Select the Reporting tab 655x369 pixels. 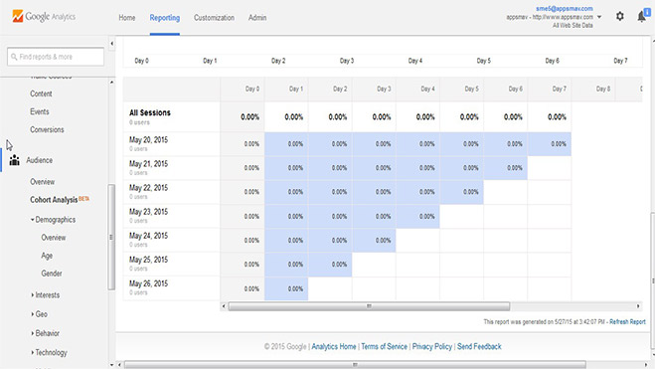pos(165,18)
